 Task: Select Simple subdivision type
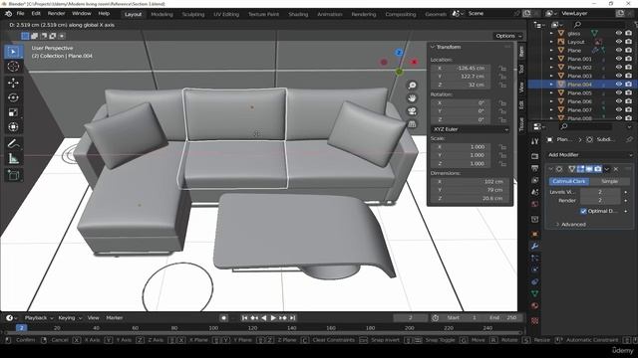[x=609, y=181]
